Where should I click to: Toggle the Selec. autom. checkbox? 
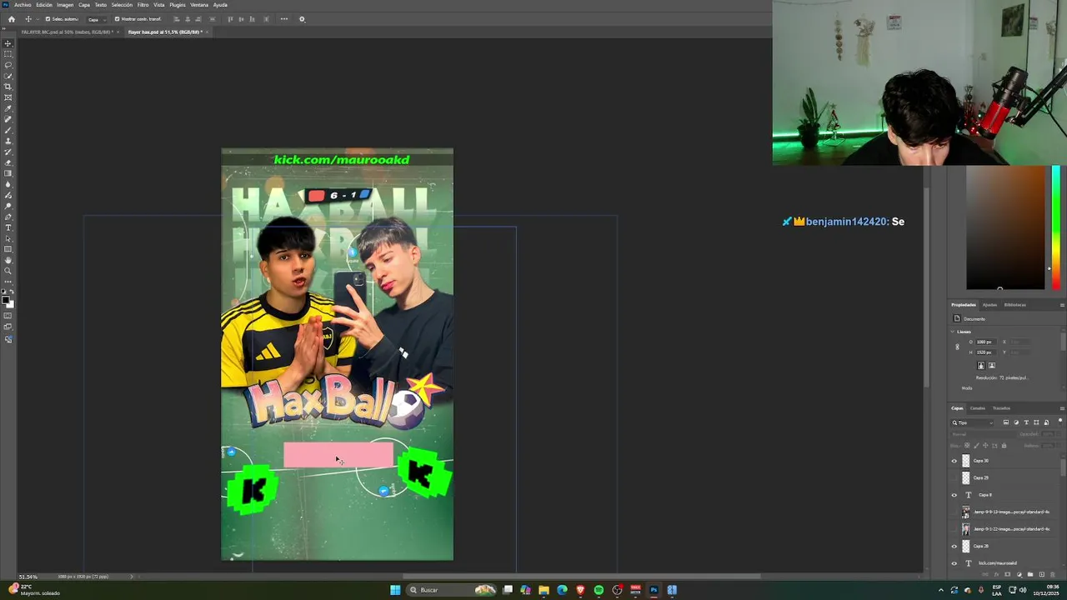click(x=48, y=19)
